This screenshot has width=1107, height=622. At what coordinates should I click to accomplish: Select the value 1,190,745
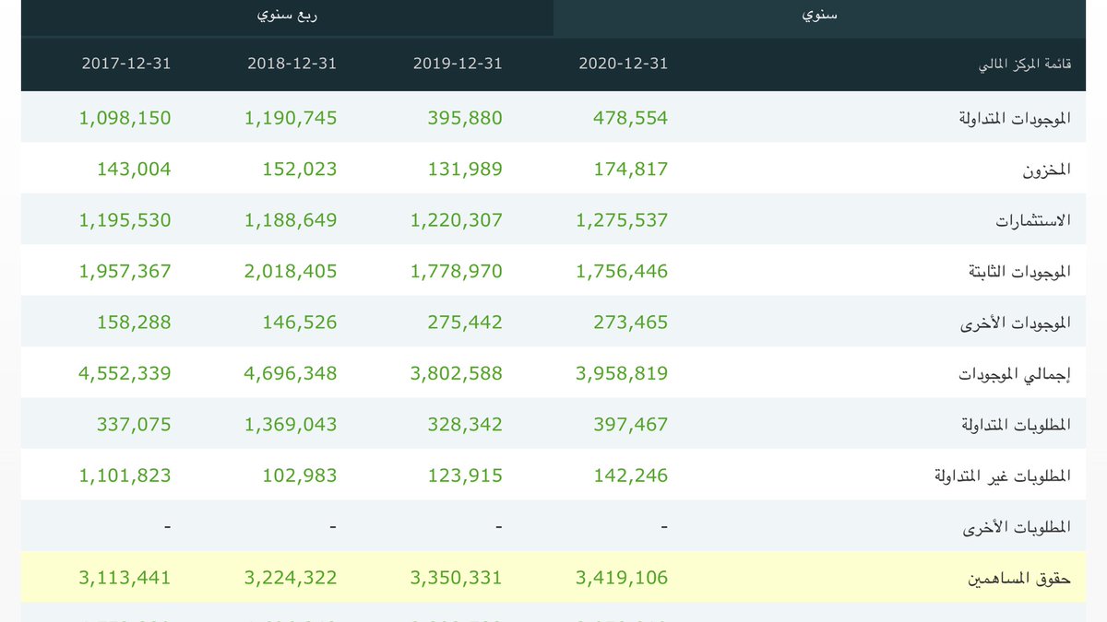[x=291, y=119]
